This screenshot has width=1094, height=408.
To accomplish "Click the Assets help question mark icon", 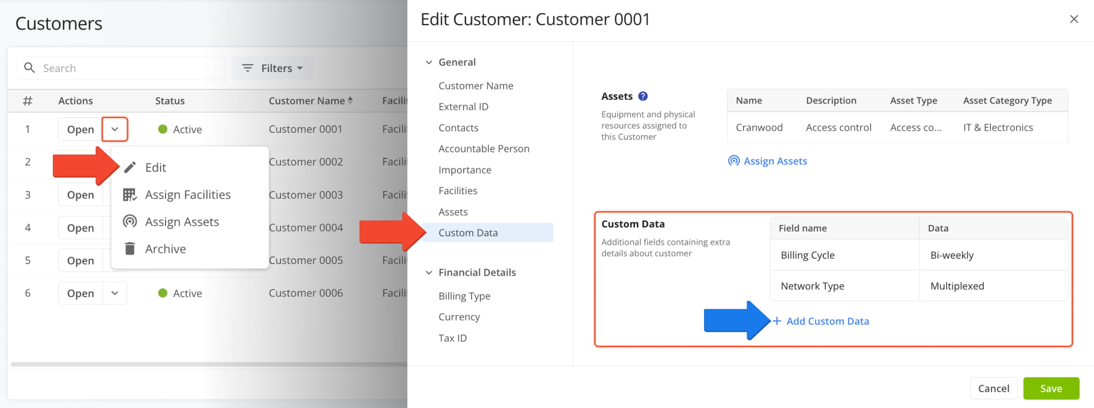I will (x=643, y=96).
